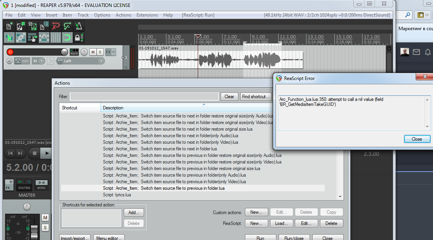
Task: Open project settings toolbar icon
Action: (x=44, y=26)
